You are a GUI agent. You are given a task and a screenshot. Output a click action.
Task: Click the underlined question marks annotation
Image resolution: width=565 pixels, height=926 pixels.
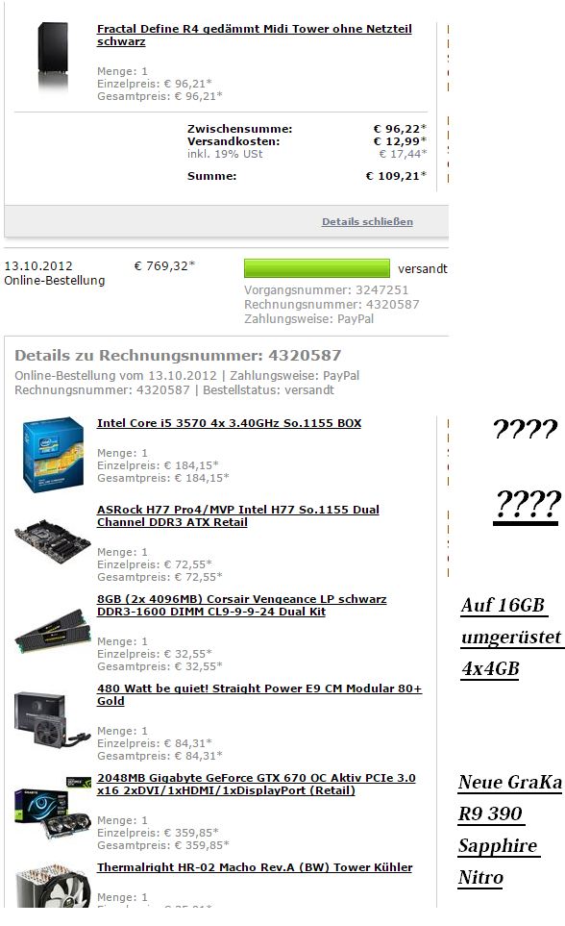click(528, 507)
